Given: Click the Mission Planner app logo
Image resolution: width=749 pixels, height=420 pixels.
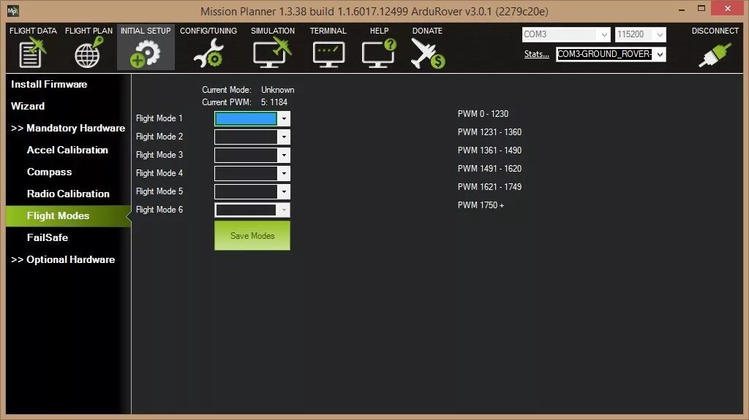Looking at the screenshot, I should click(x=13, y=10).
